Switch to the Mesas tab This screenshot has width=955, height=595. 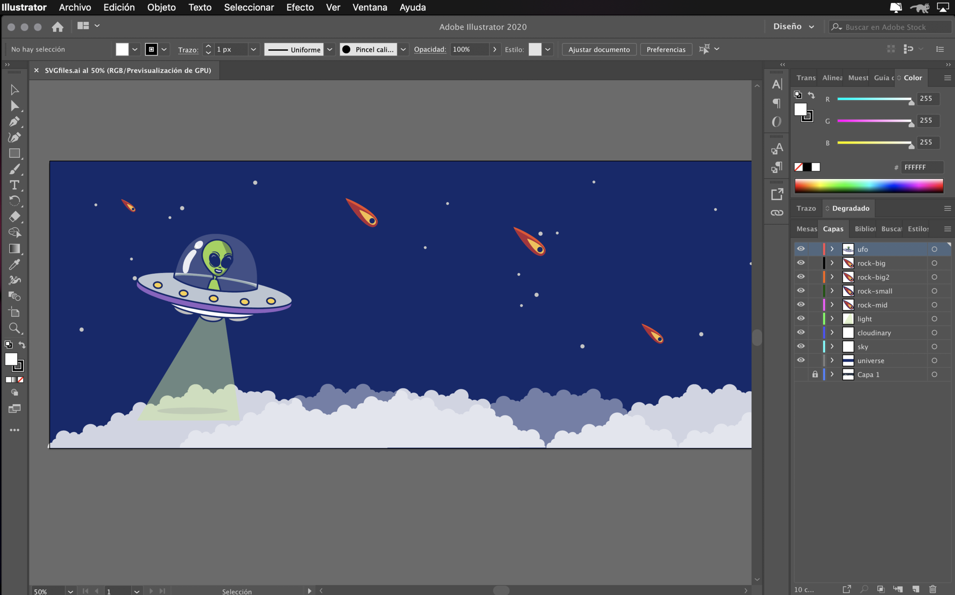pos(806,229)
